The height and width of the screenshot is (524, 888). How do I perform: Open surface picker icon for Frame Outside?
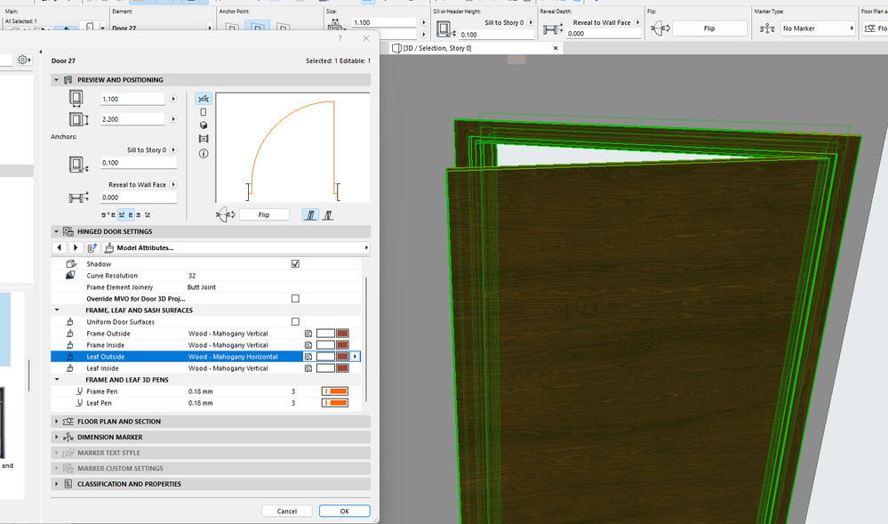tap(308, 334)
